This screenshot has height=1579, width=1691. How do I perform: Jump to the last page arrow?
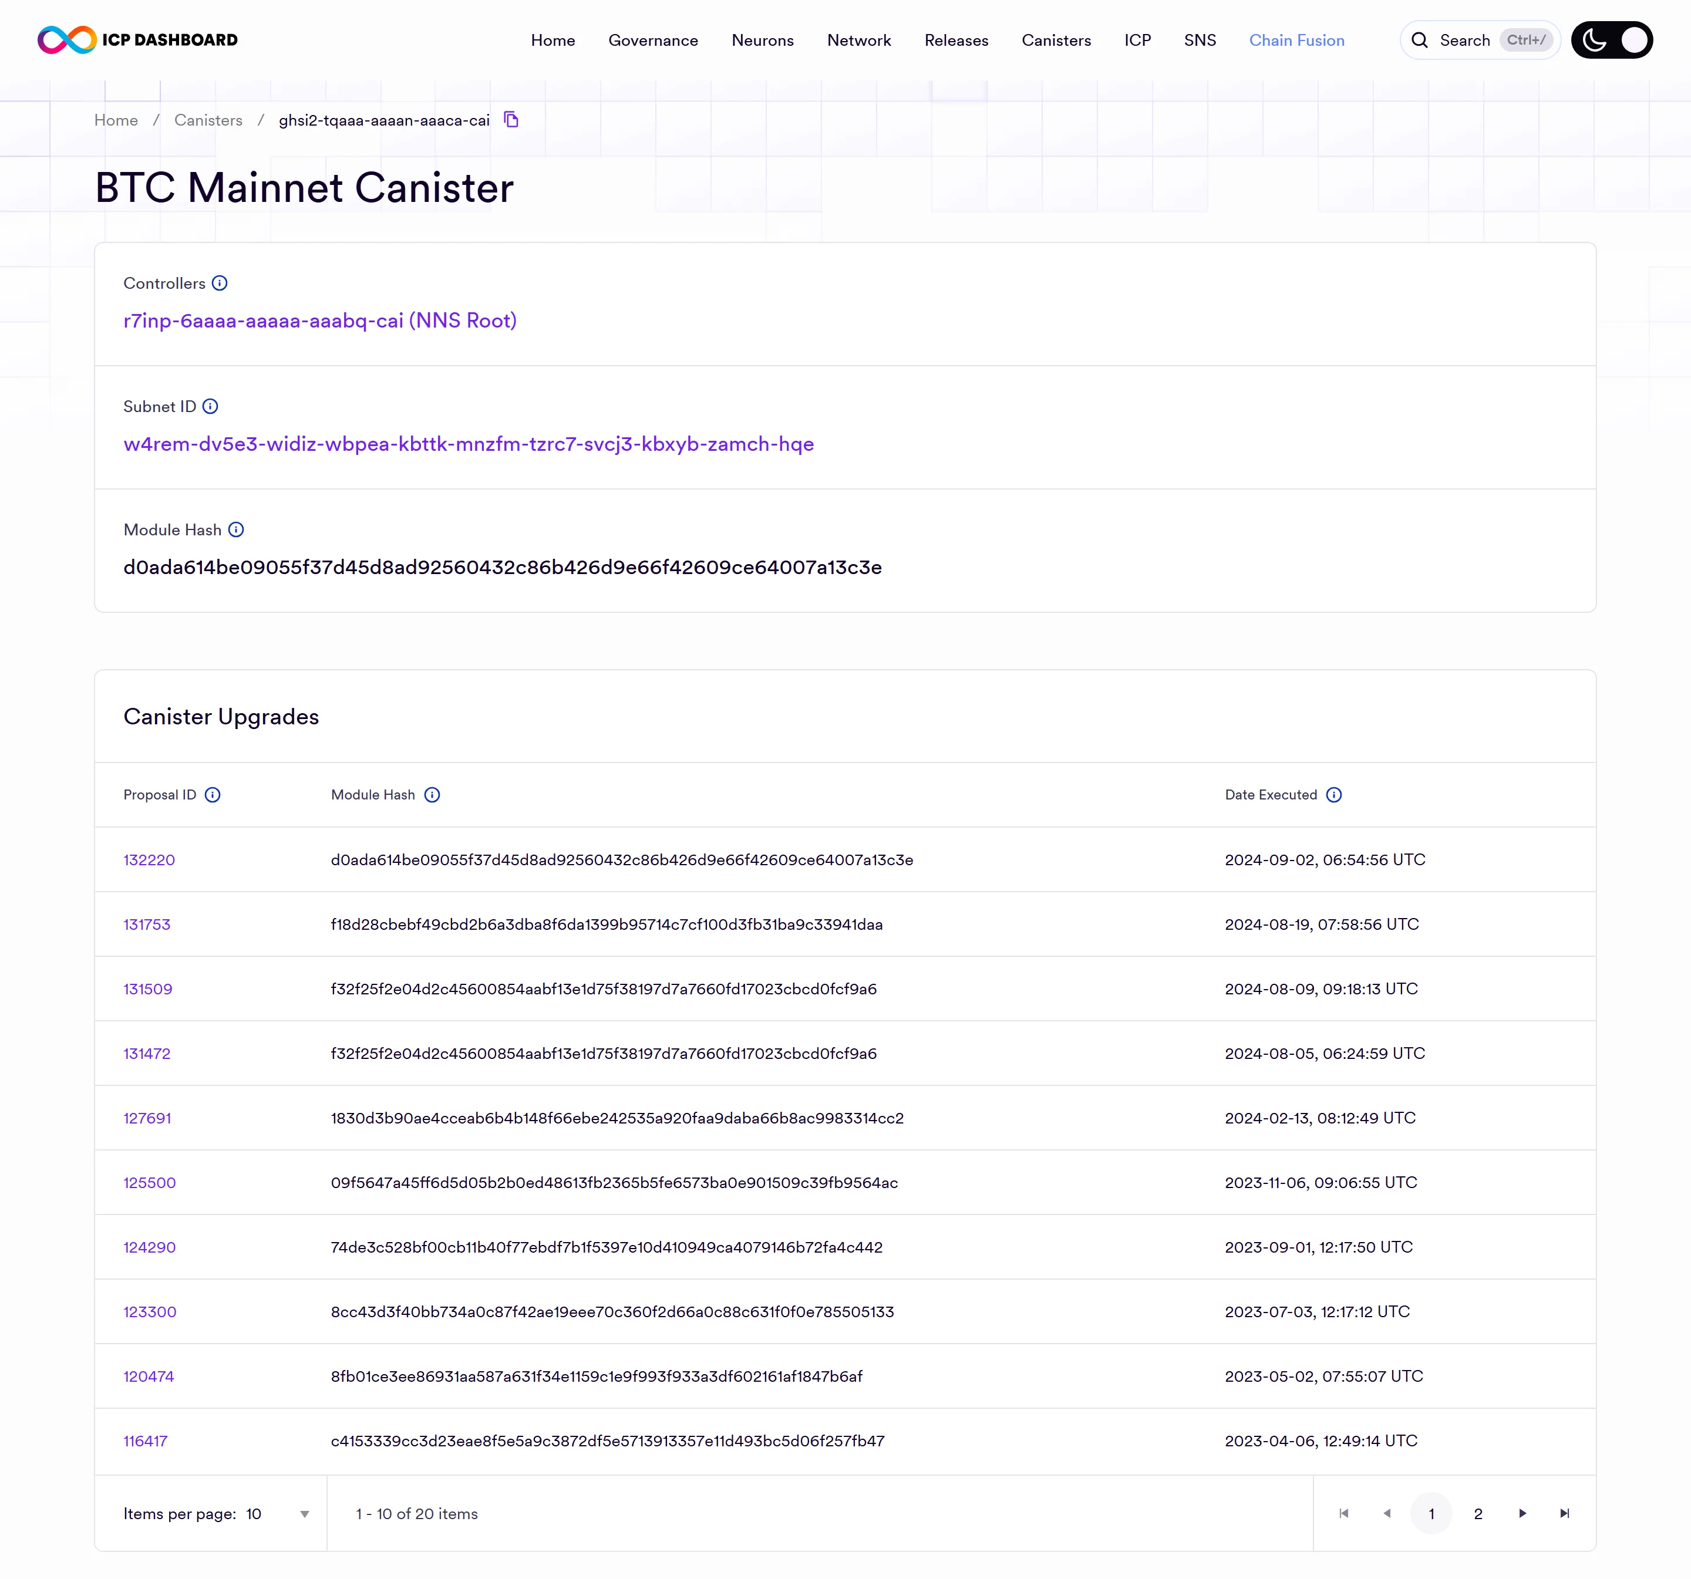1564,1513
